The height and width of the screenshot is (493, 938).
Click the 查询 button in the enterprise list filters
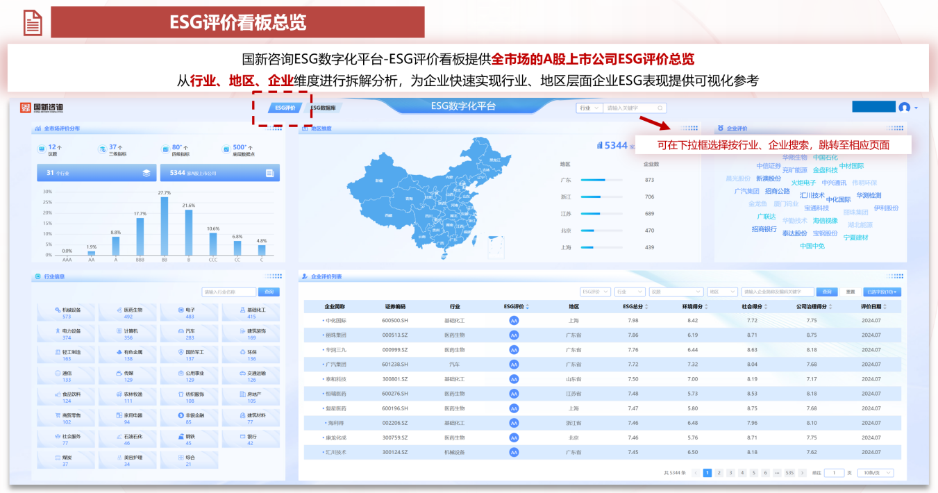click(827, 292)
